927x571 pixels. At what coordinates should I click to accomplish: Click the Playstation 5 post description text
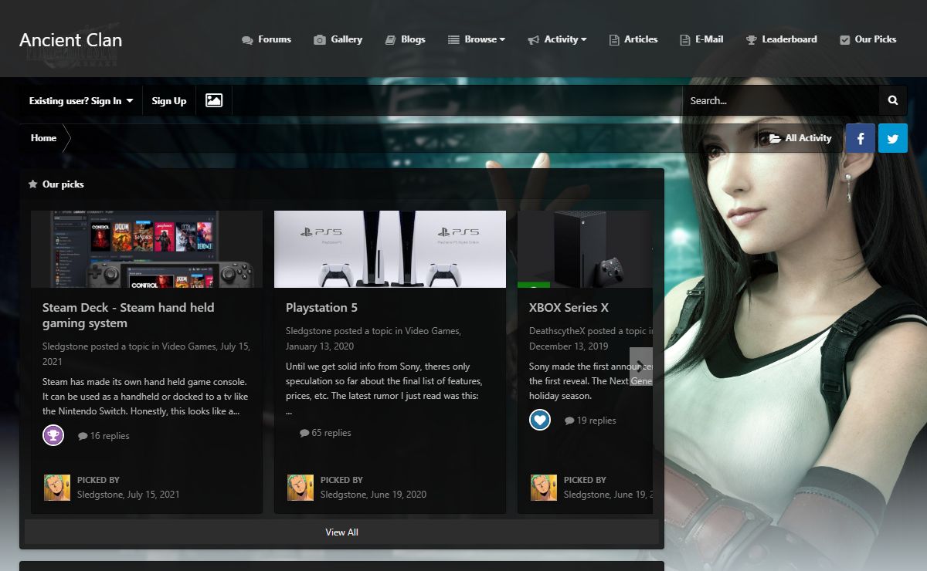coord(384,389)
